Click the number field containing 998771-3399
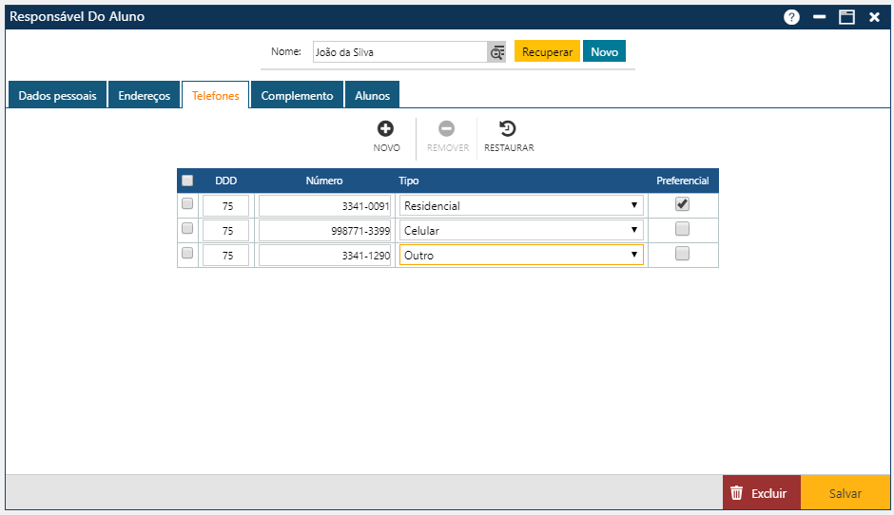Screen dimensions: 894x515 (x=324, y=230)
